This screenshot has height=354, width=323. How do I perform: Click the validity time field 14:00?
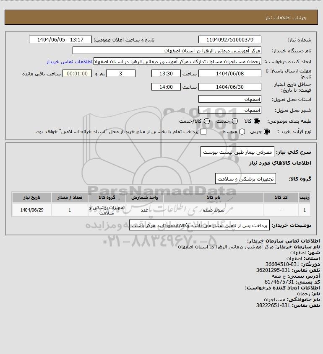[166, 87]
